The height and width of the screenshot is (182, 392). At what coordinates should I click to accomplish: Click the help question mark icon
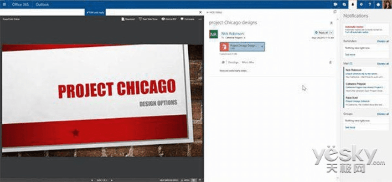tap(369, 4)
